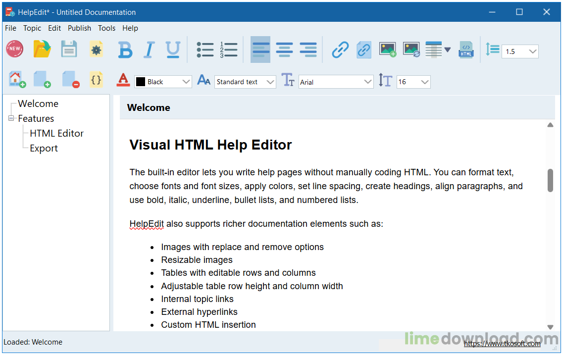Toggle bold formatting

[x=125, y=50]
